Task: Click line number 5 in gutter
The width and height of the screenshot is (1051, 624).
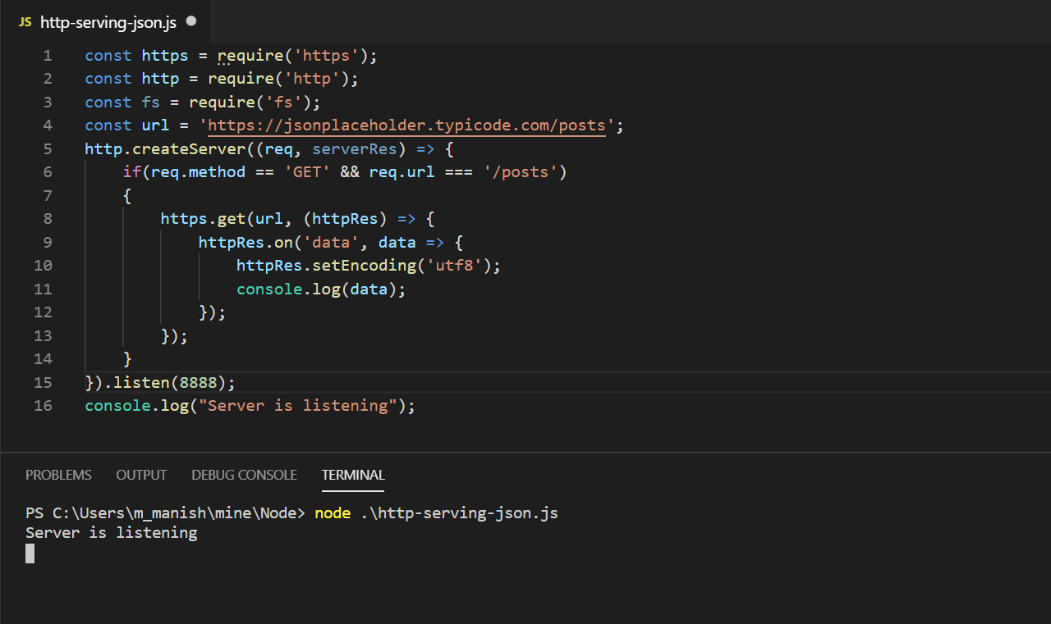Action: (x=48, y=149)
